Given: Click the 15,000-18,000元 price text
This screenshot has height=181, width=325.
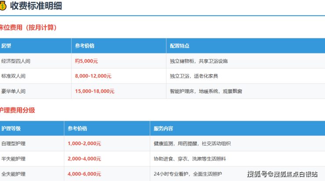Looking at the screenshot, I should tap(94, 91).
